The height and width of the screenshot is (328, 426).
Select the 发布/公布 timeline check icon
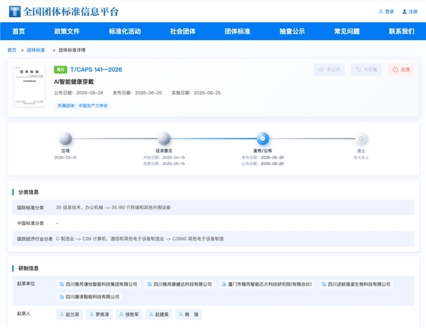tap(263, 138)
